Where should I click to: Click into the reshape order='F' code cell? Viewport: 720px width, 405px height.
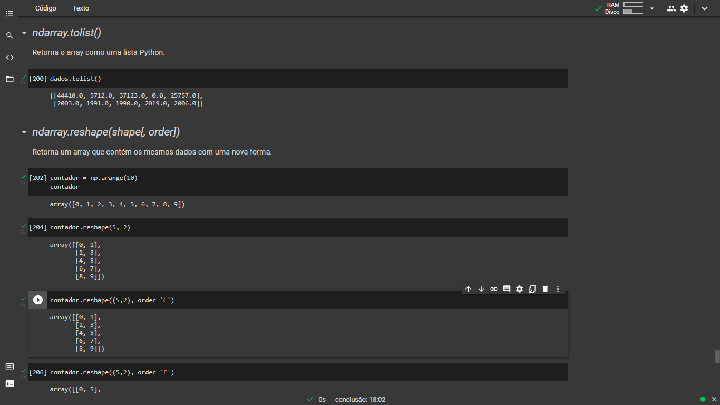point(298,372)
